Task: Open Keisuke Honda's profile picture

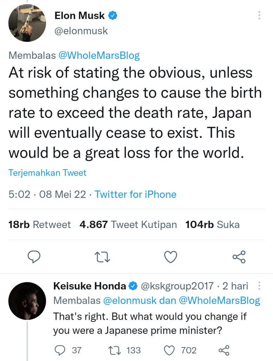Action: (27, 301)
